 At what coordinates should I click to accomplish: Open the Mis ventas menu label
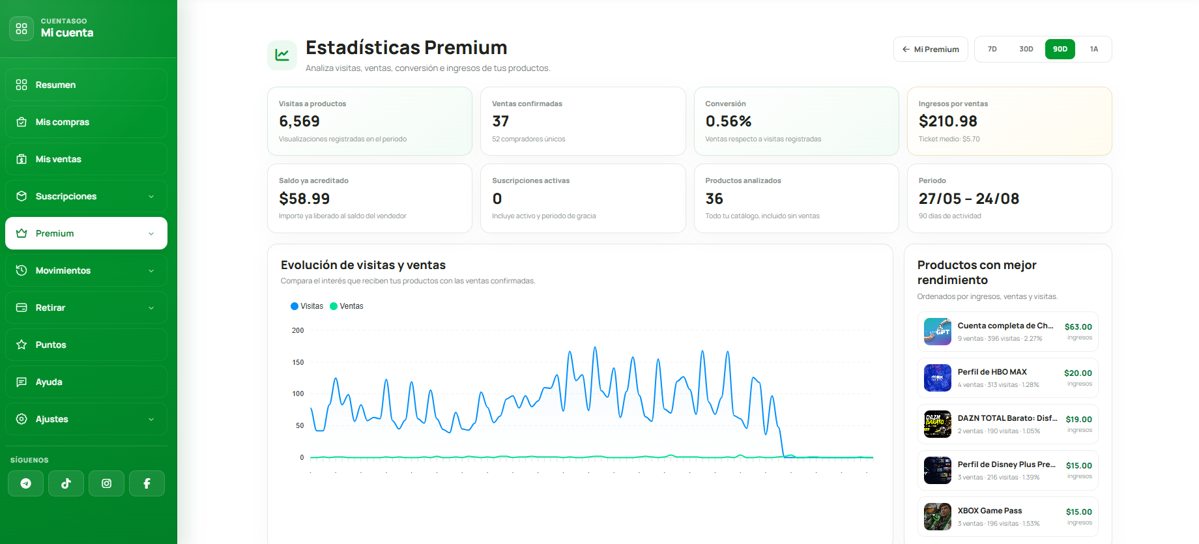point(59,159)
